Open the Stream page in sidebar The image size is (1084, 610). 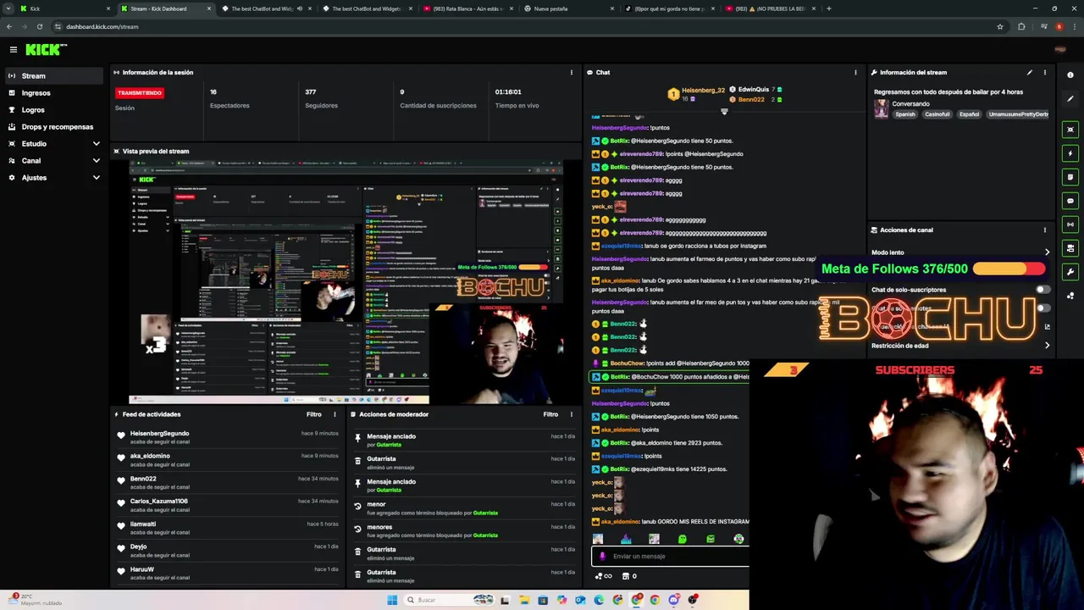point(54,76)
